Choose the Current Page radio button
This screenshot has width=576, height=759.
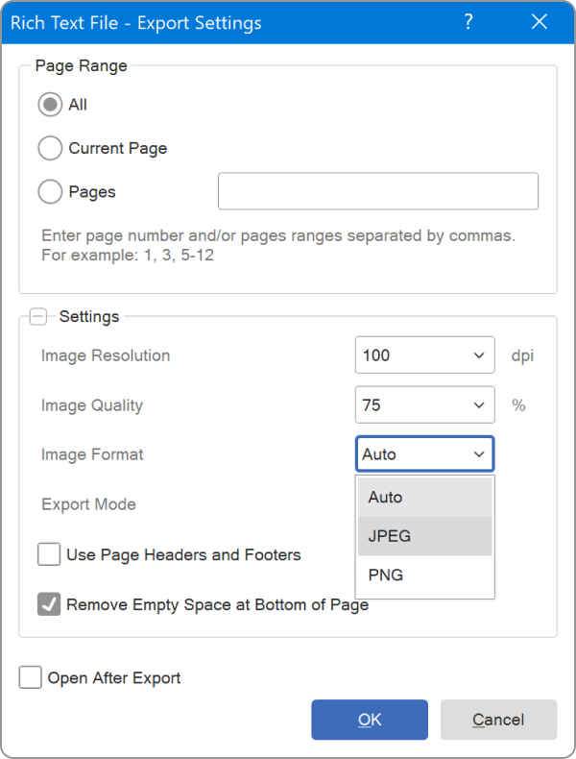pos(51,149)
